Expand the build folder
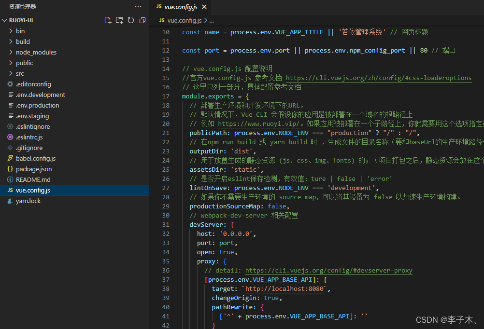The height and width of the screenshot is (329, 484). (11, 41)
